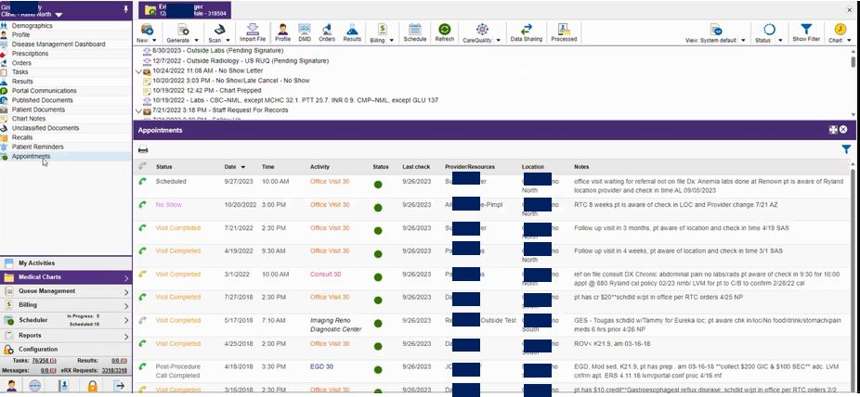Open Chart Notes in the sidebar
Image resolution: width=860 pixels, height=397 pixels.
pos(29,119)
